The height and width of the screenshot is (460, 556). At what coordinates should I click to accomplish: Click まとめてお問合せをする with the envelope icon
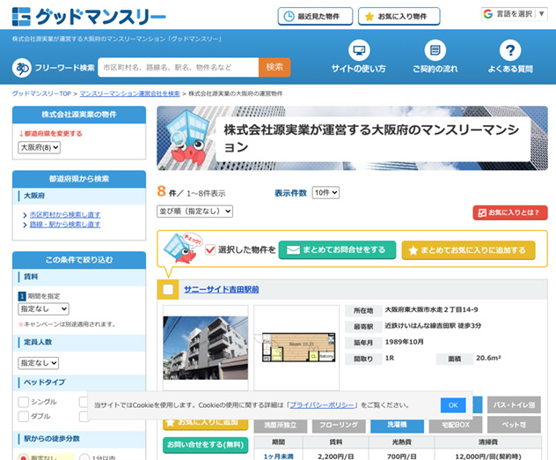click(x=337, y=249)
